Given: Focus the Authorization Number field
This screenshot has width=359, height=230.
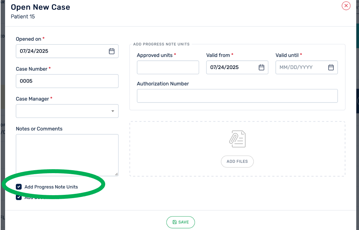Looking at the screenshot, I should click(x=237, y=96).
